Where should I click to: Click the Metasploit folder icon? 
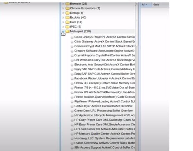point(67,31)
